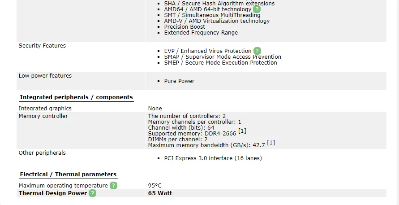Follow footnote [1] after DDR4-2666

242,131
